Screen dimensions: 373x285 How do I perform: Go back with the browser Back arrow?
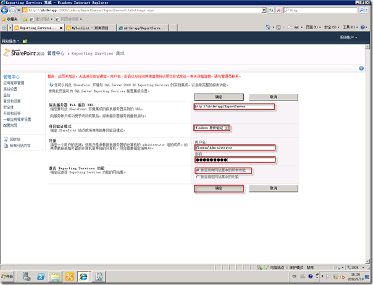click(x=4, y=10)
